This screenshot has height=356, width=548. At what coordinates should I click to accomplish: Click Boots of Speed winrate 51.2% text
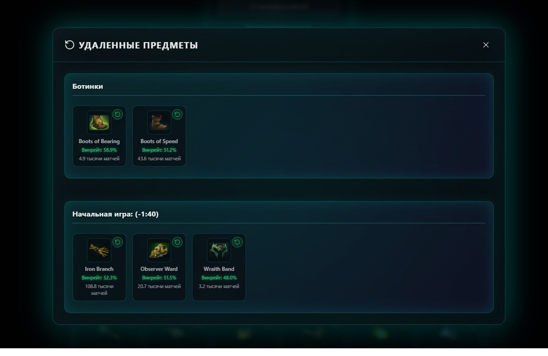pos(159,150)
